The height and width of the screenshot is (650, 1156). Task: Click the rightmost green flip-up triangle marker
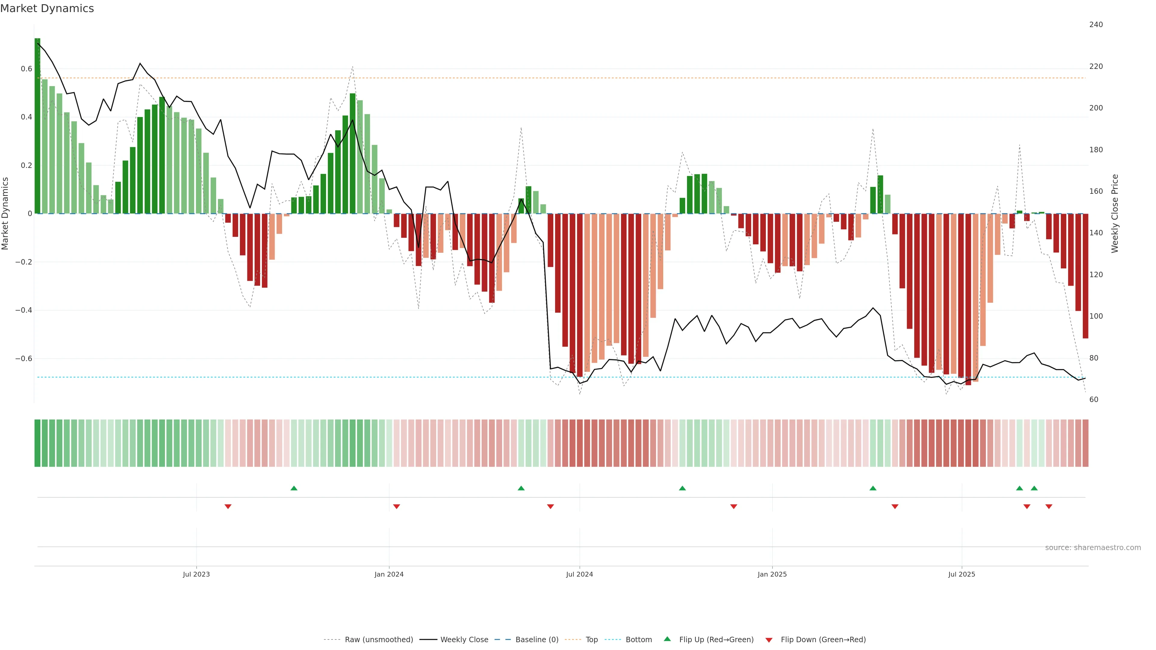1034,488
